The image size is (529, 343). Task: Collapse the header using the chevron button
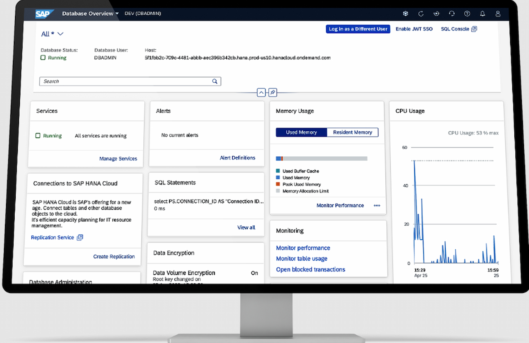[x=261, y=92]
